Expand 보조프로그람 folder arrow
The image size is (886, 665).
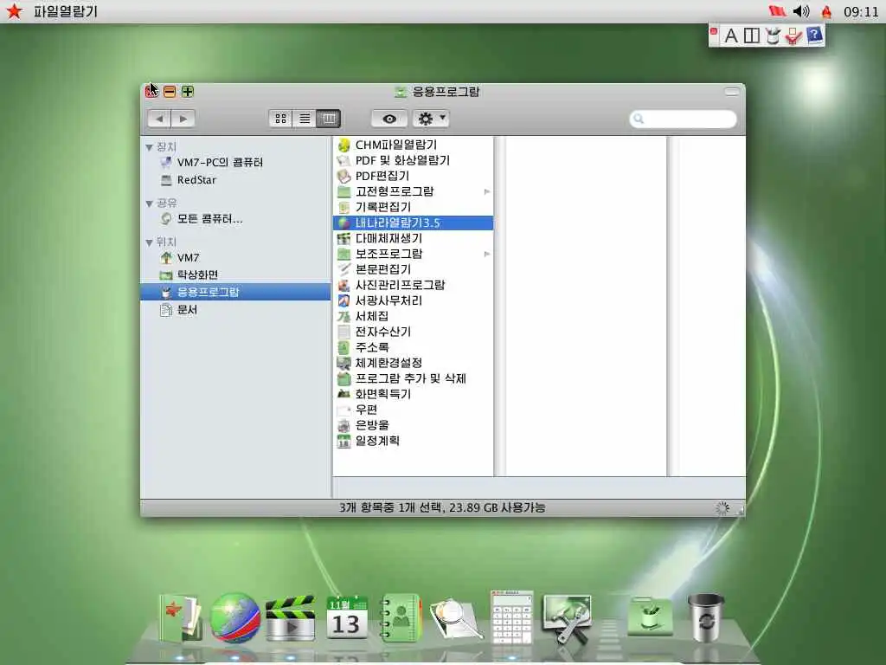pos(487,254)
